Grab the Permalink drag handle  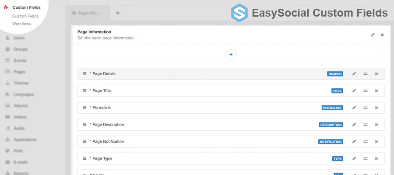click(84, 108)
